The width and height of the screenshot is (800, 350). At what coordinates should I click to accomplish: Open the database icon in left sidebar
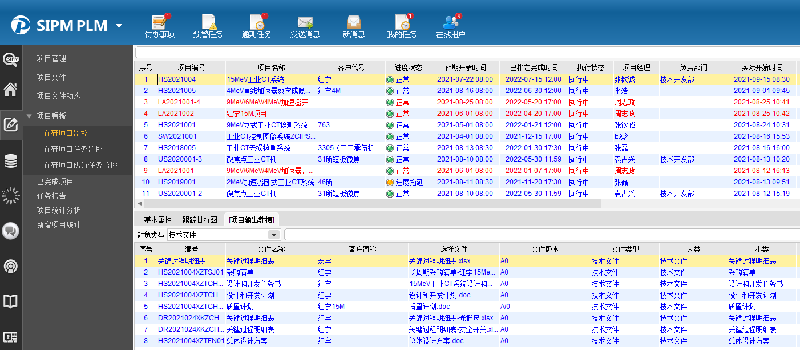11,162
